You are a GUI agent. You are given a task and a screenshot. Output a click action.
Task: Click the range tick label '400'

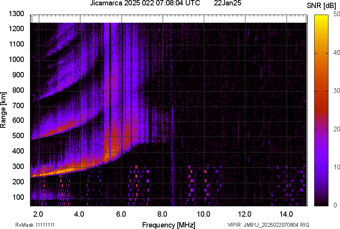pos(18,151)
